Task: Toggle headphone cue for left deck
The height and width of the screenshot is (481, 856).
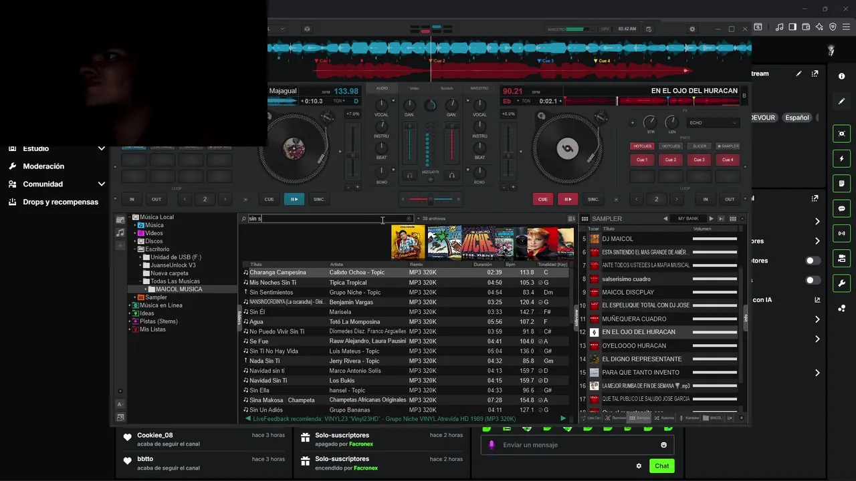Action: (x=410, y=175)
